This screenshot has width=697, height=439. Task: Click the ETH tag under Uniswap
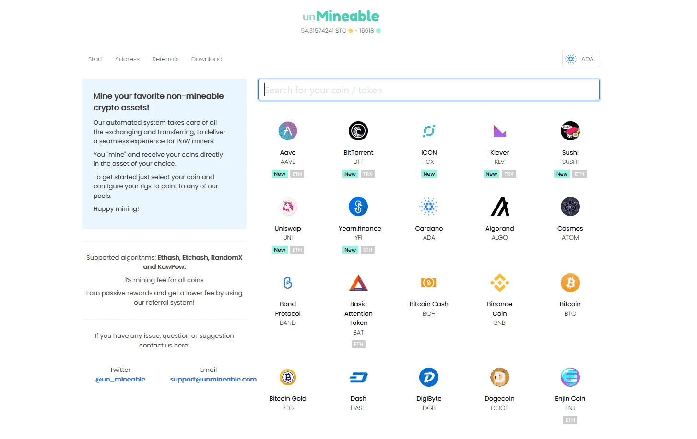(297, 250)
